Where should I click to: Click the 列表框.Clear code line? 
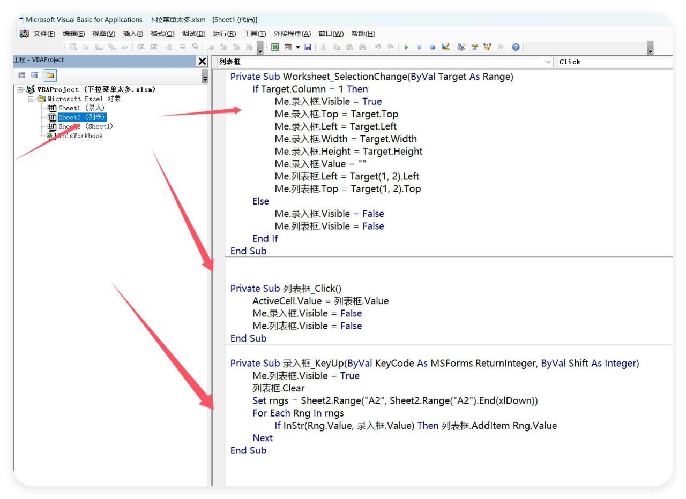[x=279, y=388]
